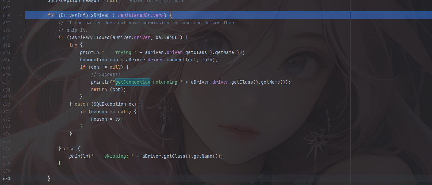The image size is (432, 185).
Task: Collapse the isDriverAllowed if block at line 661
Action: (x=21, y=38)
